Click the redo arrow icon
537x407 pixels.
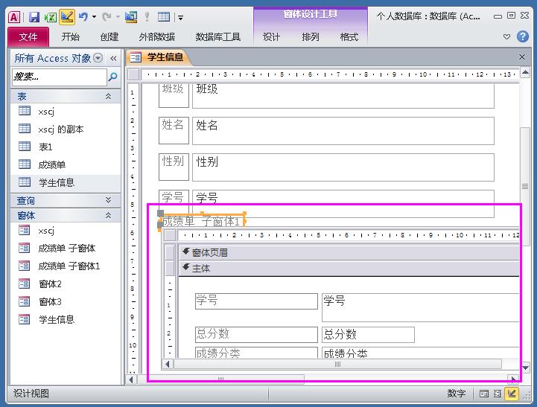pos(107,16)
